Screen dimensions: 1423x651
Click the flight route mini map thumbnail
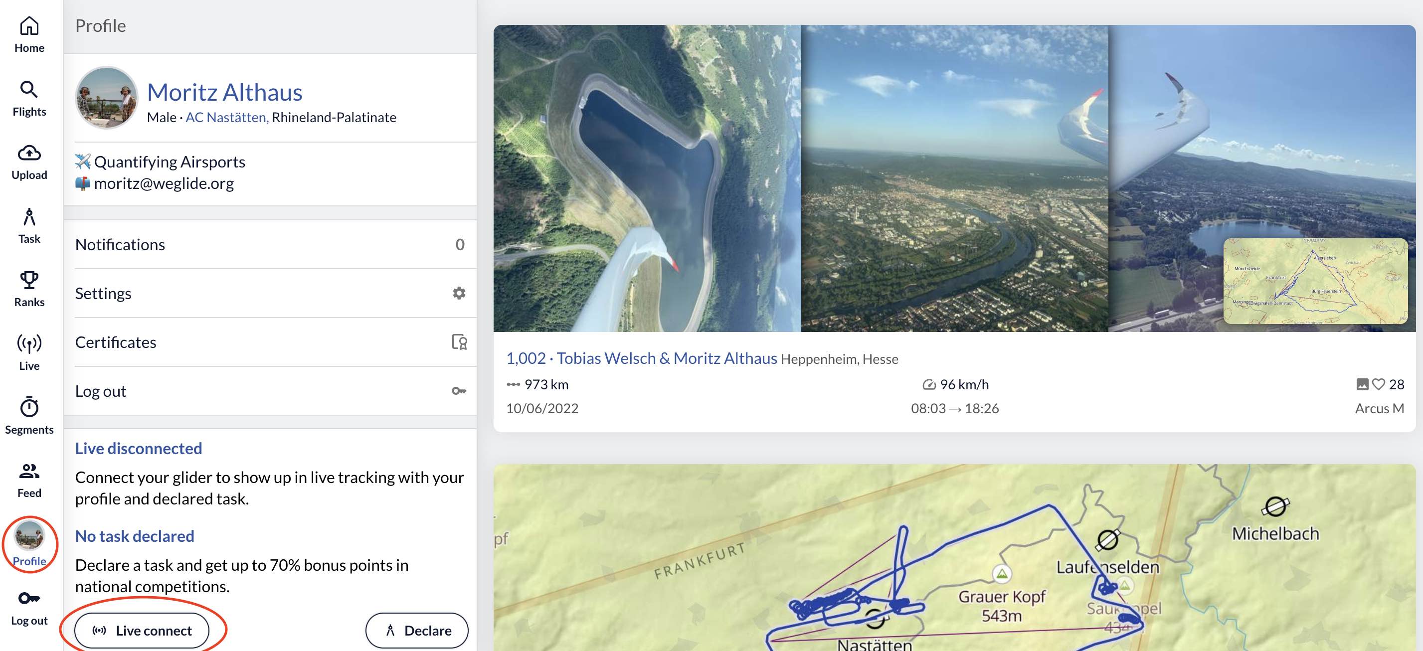point(1315,281)
